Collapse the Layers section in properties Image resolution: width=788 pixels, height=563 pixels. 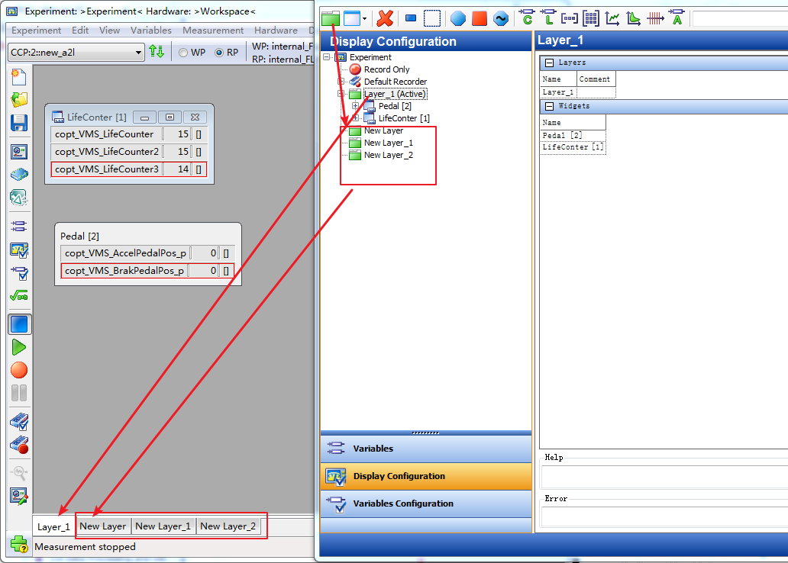(x=549, y=63)
